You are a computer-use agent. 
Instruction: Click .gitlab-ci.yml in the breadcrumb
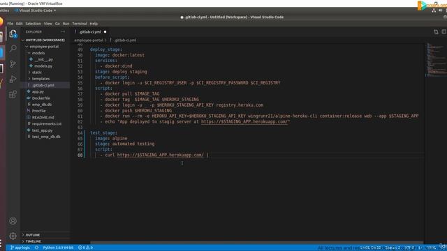click(125, 40)
